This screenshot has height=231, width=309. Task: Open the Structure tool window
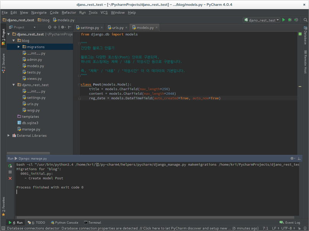pos(3,63)
